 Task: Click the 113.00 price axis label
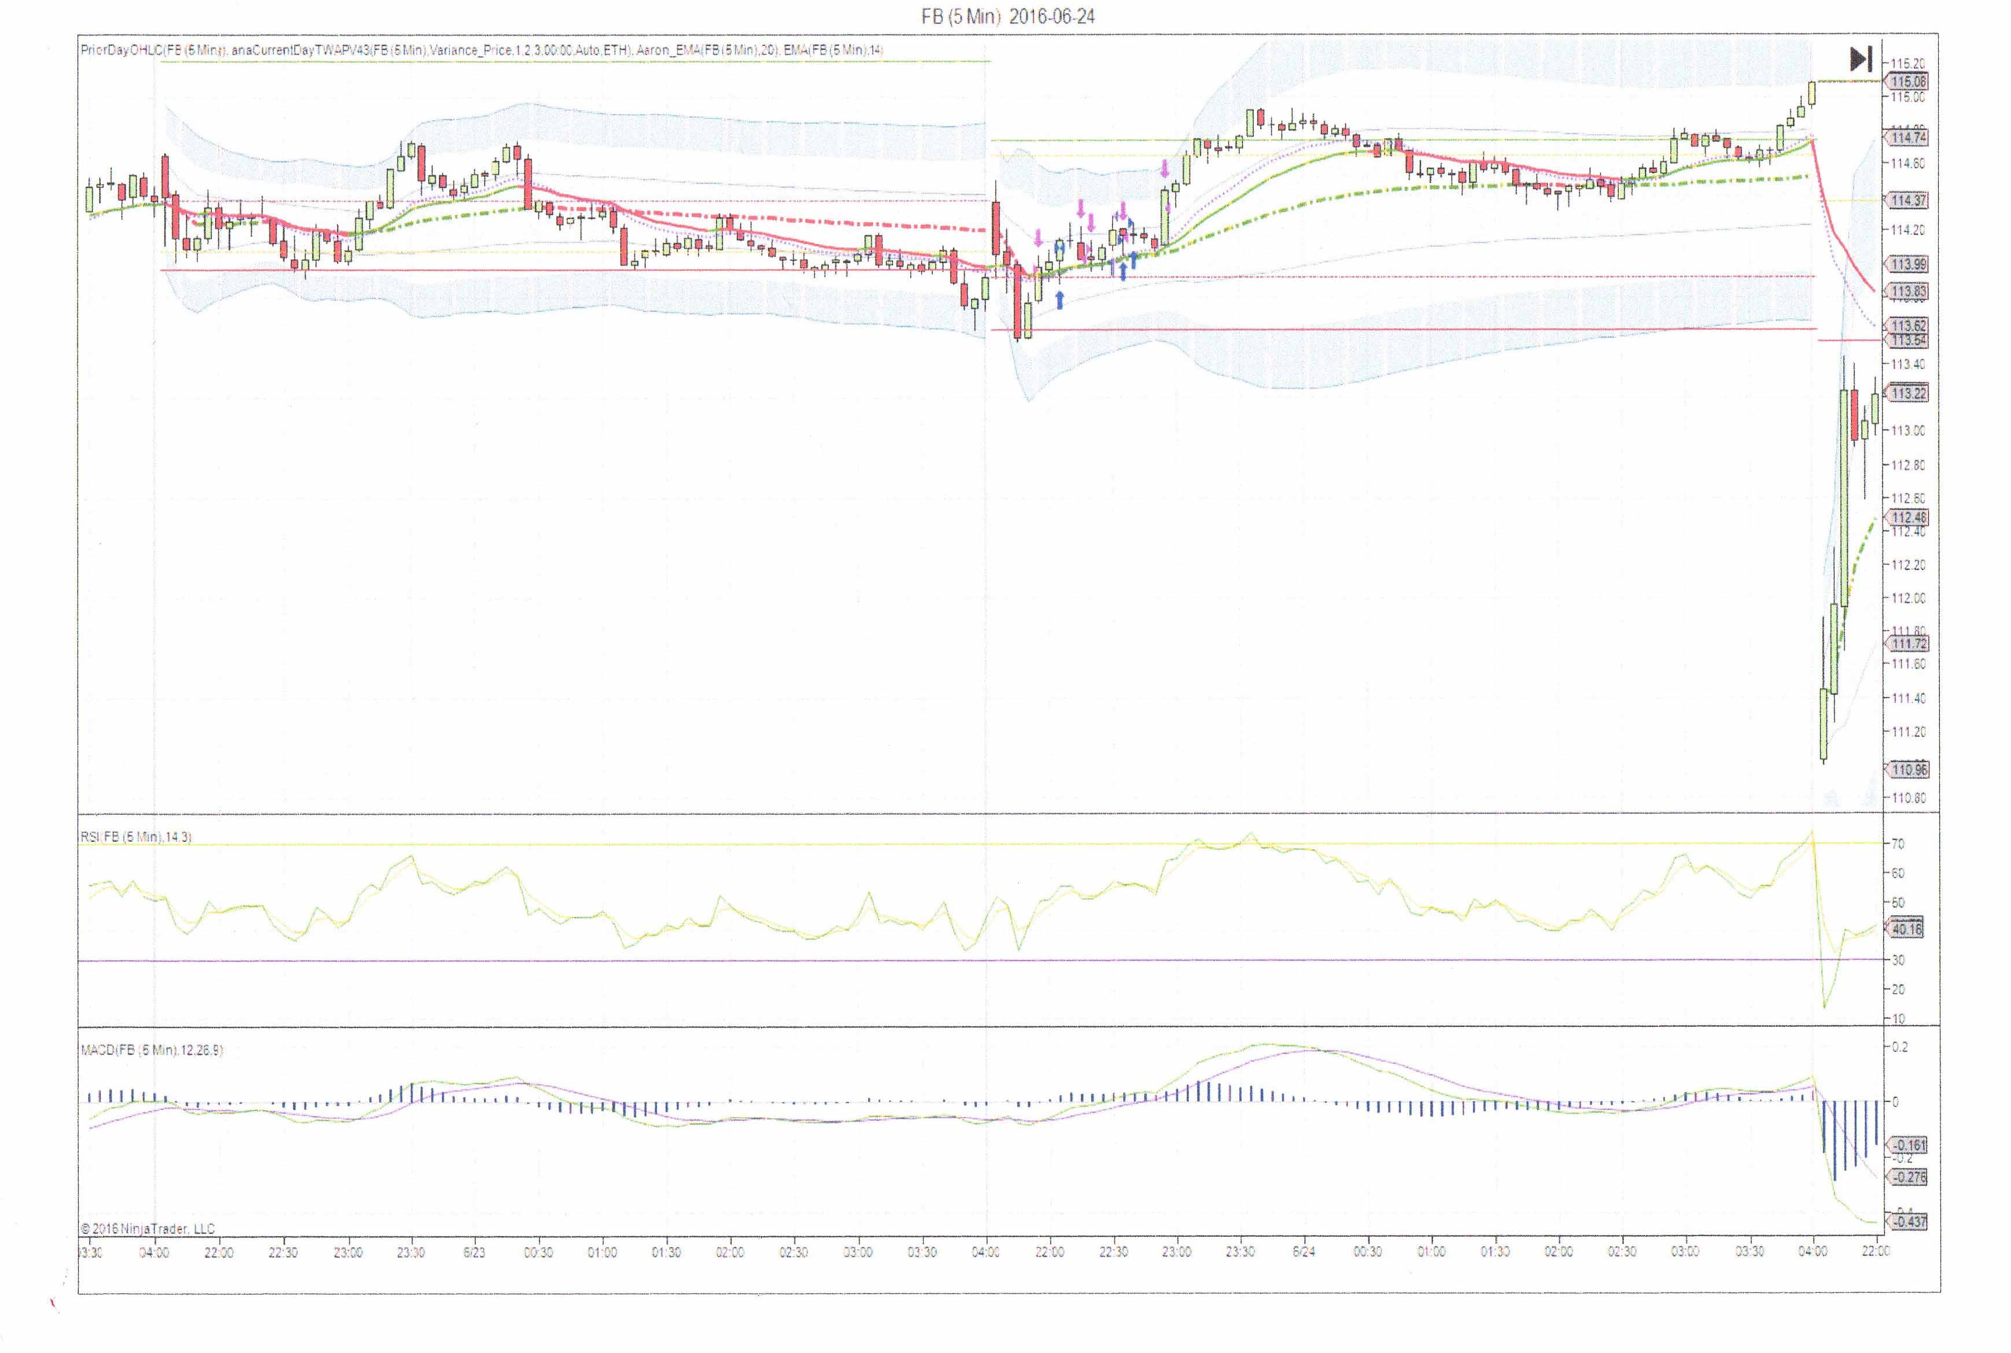(x=1907, y=431)
